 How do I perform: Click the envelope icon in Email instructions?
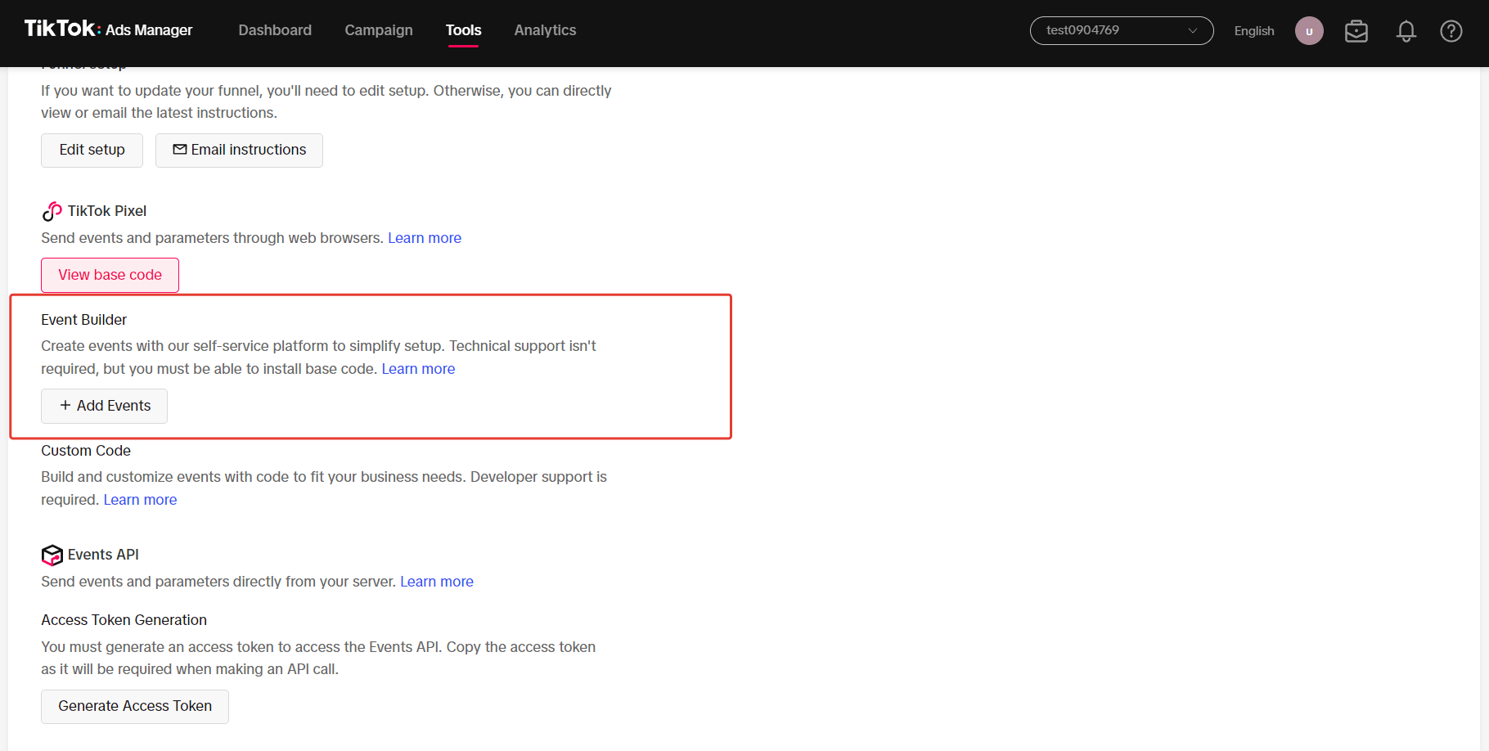(179, 150)
